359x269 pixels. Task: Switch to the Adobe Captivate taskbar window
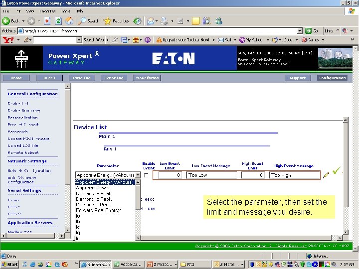coord(129,265)
